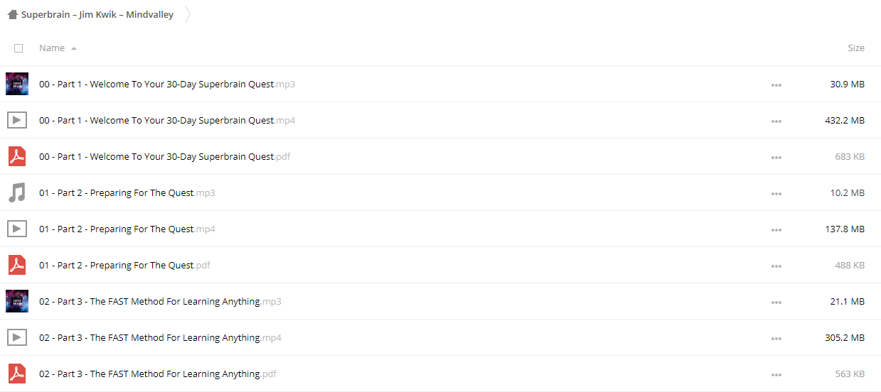881x392 pixels.
Task: Open the actions menu for The FAST Method For Learning Anything.pdf
Action: pyautogui.click(x=776, y=374)
